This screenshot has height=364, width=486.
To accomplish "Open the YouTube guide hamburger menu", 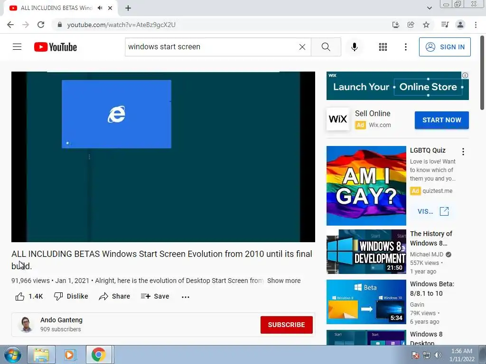I will 17,47.
